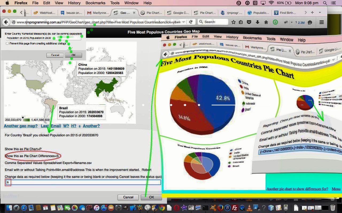Image resolution: width=342 pixels, height=213 pixels.
Task: Click OK in the bottom prompt dialog
Action: coord(151,197)
